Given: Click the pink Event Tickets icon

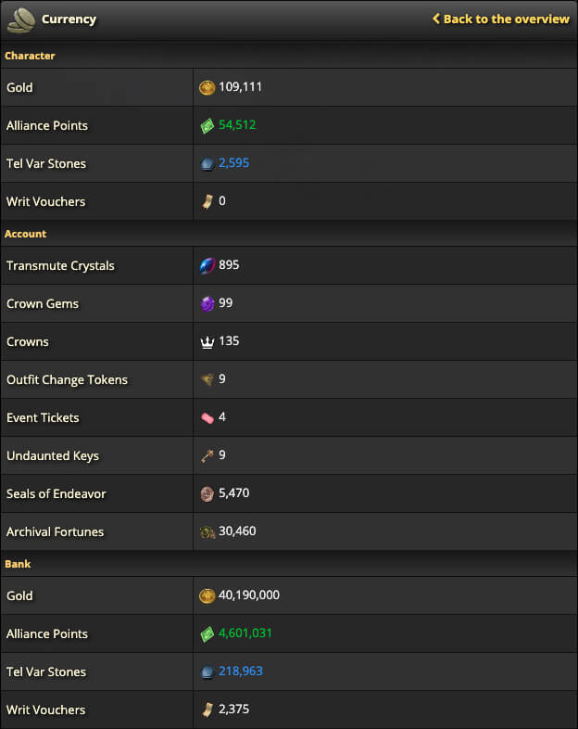Looking at the screenshot, I should point(207,418).
